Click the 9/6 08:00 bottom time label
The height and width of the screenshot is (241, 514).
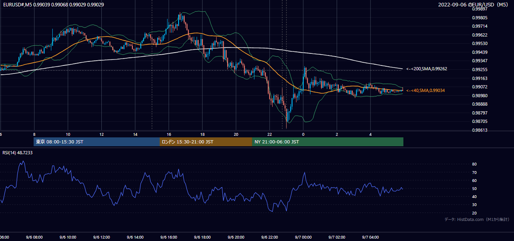click(x=34, y=237)
